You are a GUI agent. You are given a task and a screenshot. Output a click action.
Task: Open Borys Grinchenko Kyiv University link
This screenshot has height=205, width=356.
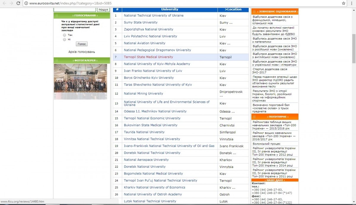[149, 78]
